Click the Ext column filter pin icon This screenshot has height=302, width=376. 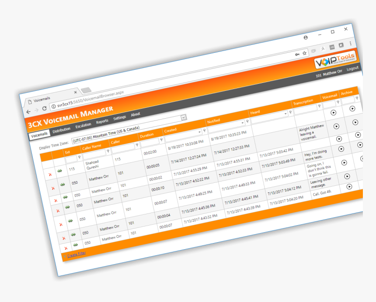80,157
